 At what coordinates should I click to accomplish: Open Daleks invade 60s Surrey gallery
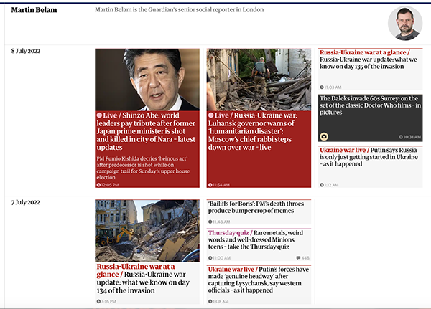point(370,105)
